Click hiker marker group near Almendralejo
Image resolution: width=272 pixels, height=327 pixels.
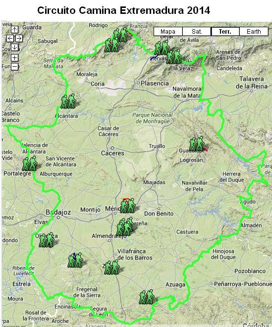pyautogui.click(x=124, y=227)
